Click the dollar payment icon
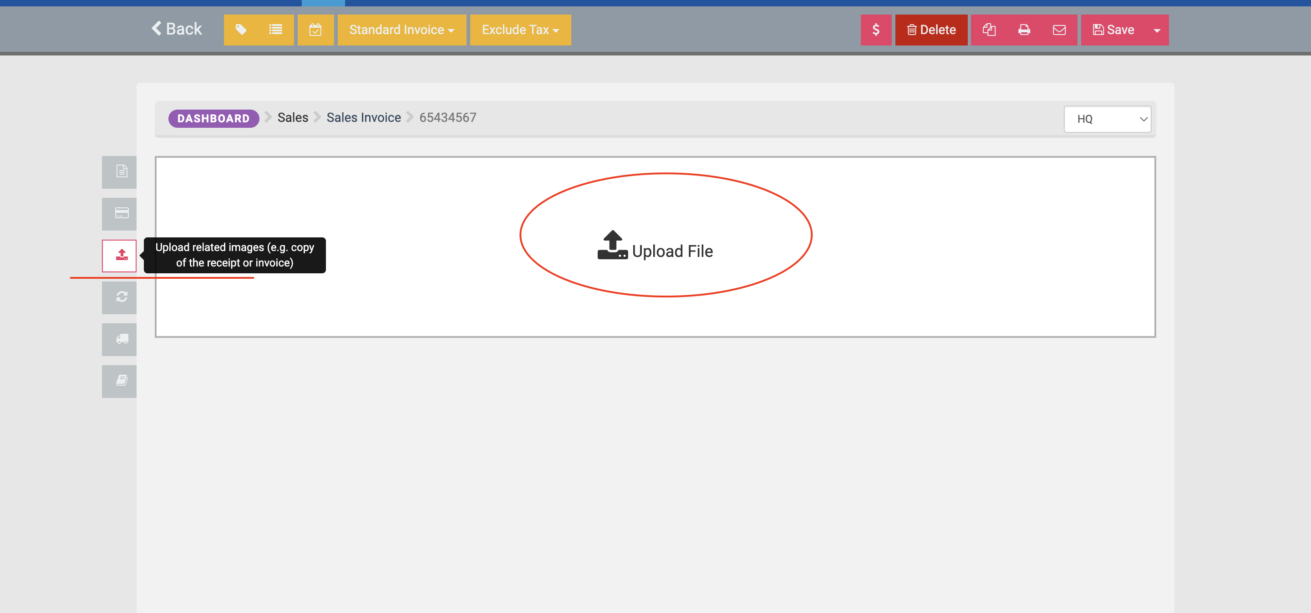The image size is (1311, 613). [x=875, y=30]
